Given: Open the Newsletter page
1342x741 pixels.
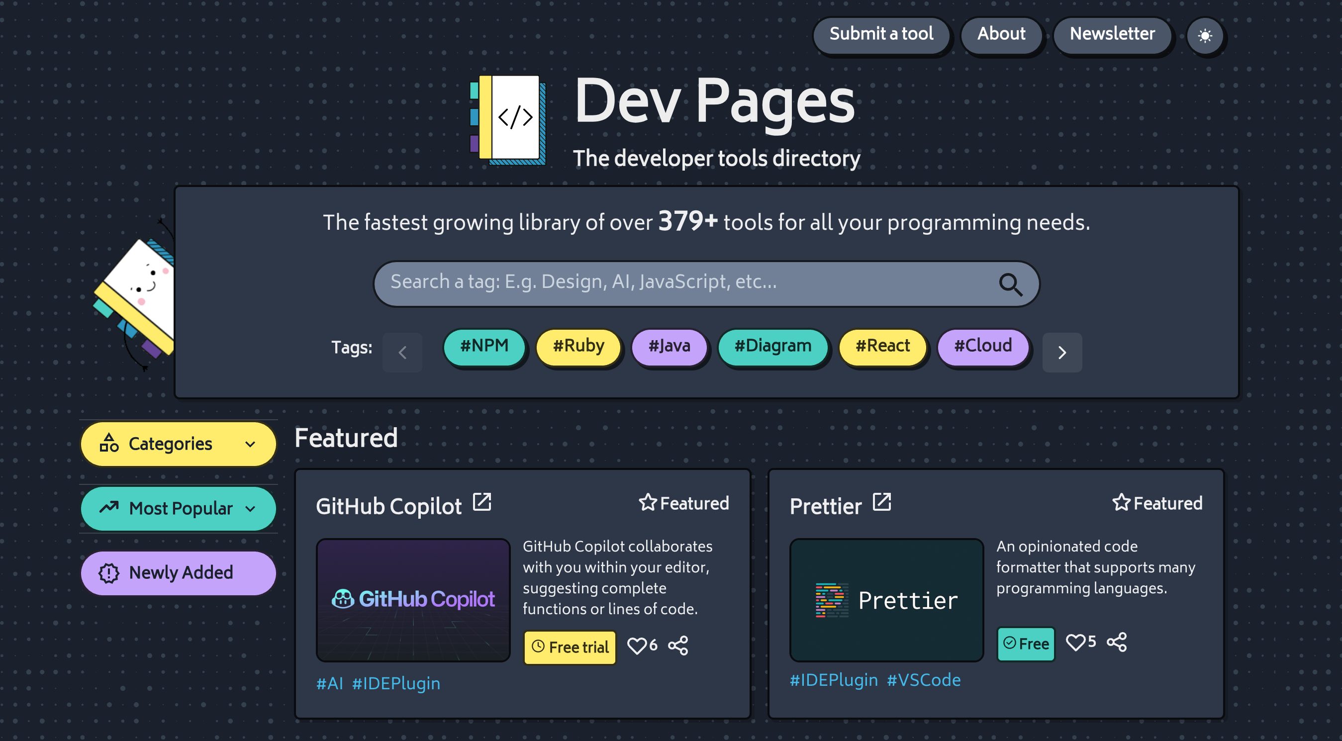Looking at the screenshot, I should pyautogui.click(x=1112, y=34).
